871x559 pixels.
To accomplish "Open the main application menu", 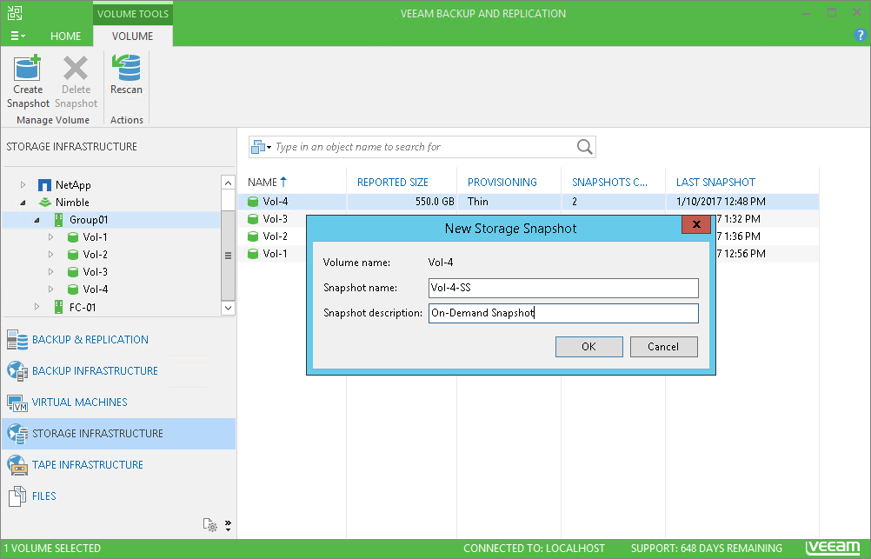I will click(17, 36).
